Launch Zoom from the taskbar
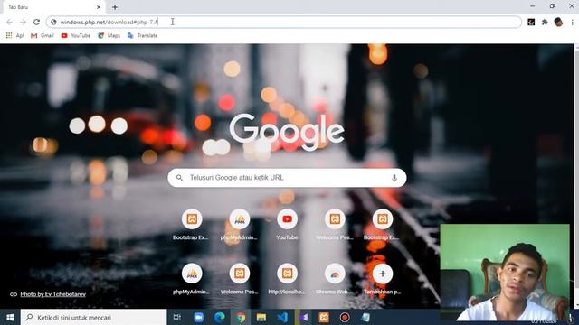 pos(198,317)
